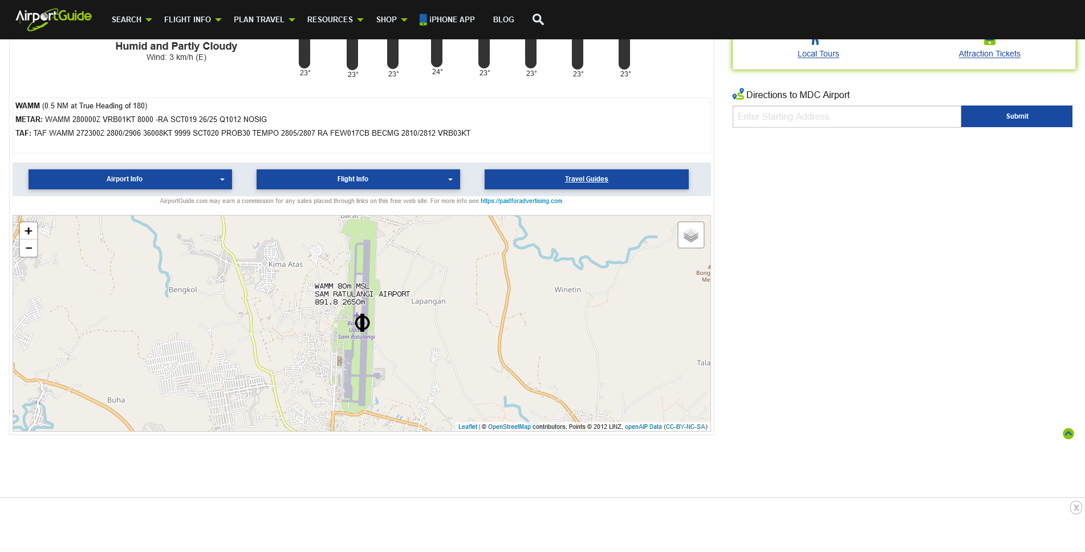The height and width of the screenshot is (552, 1085).
Task: Submit the starting address
Action: click(x=1017, y=116)
